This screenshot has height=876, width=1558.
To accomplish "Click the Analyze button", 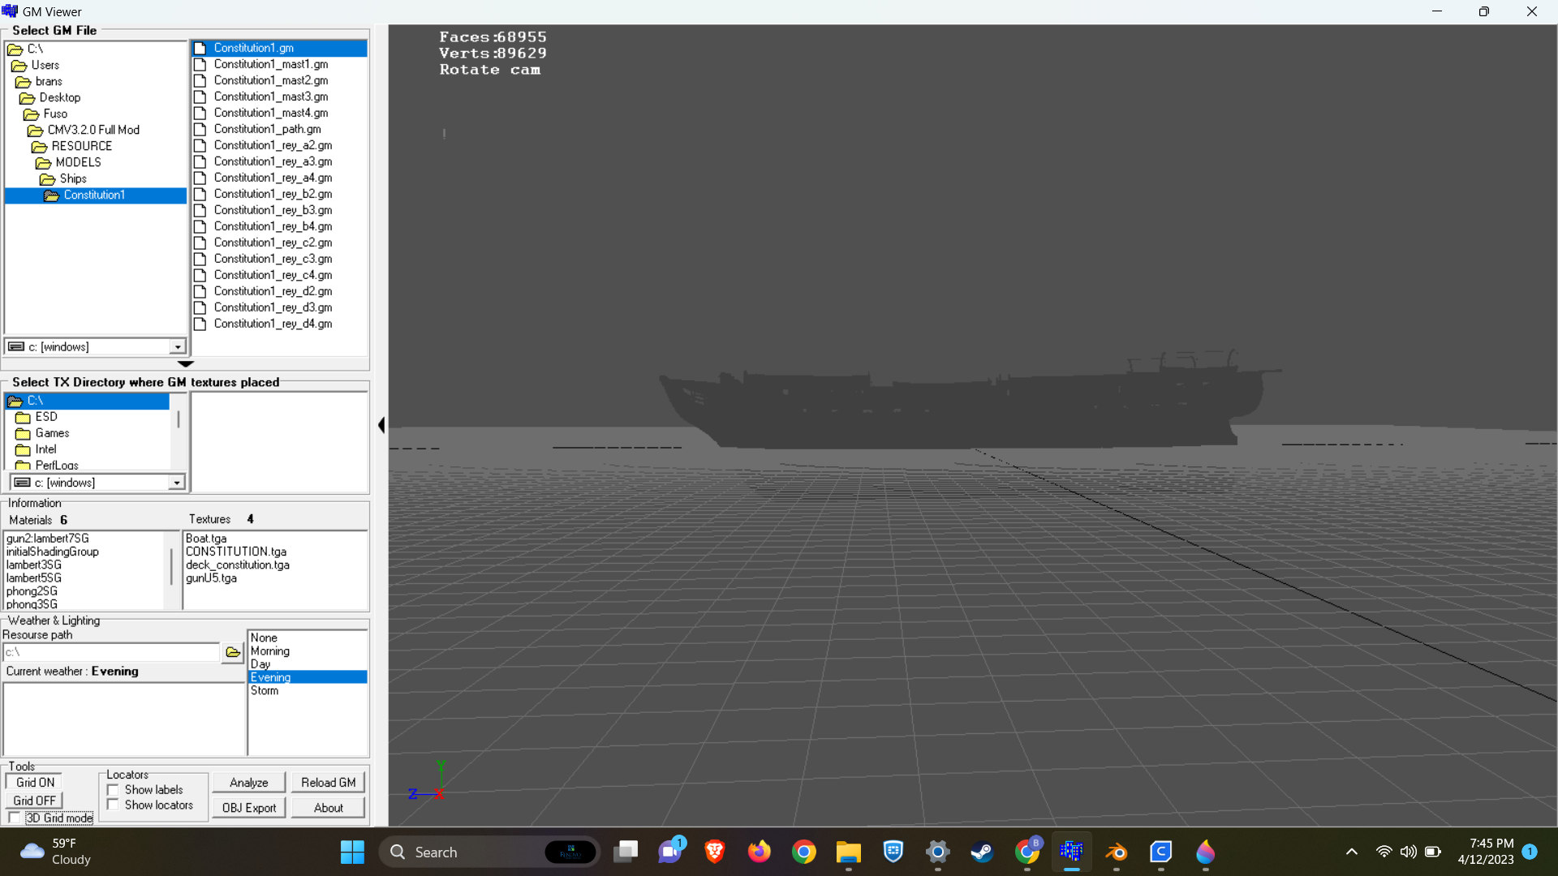I will point(249,783).
